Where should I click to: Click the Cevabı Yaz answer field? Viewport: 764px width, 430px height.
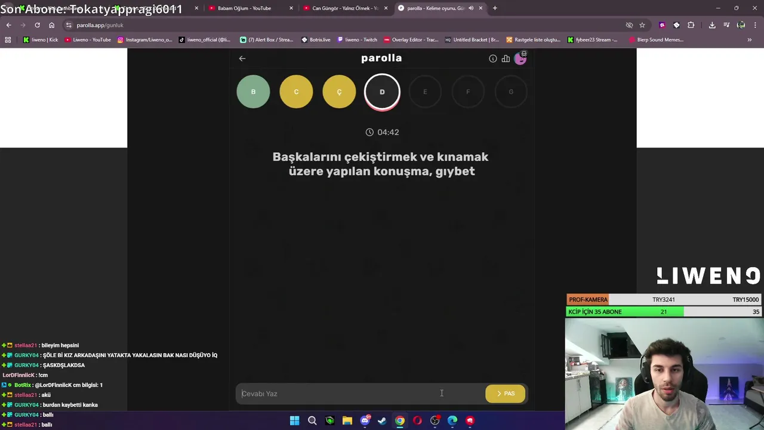361,394
